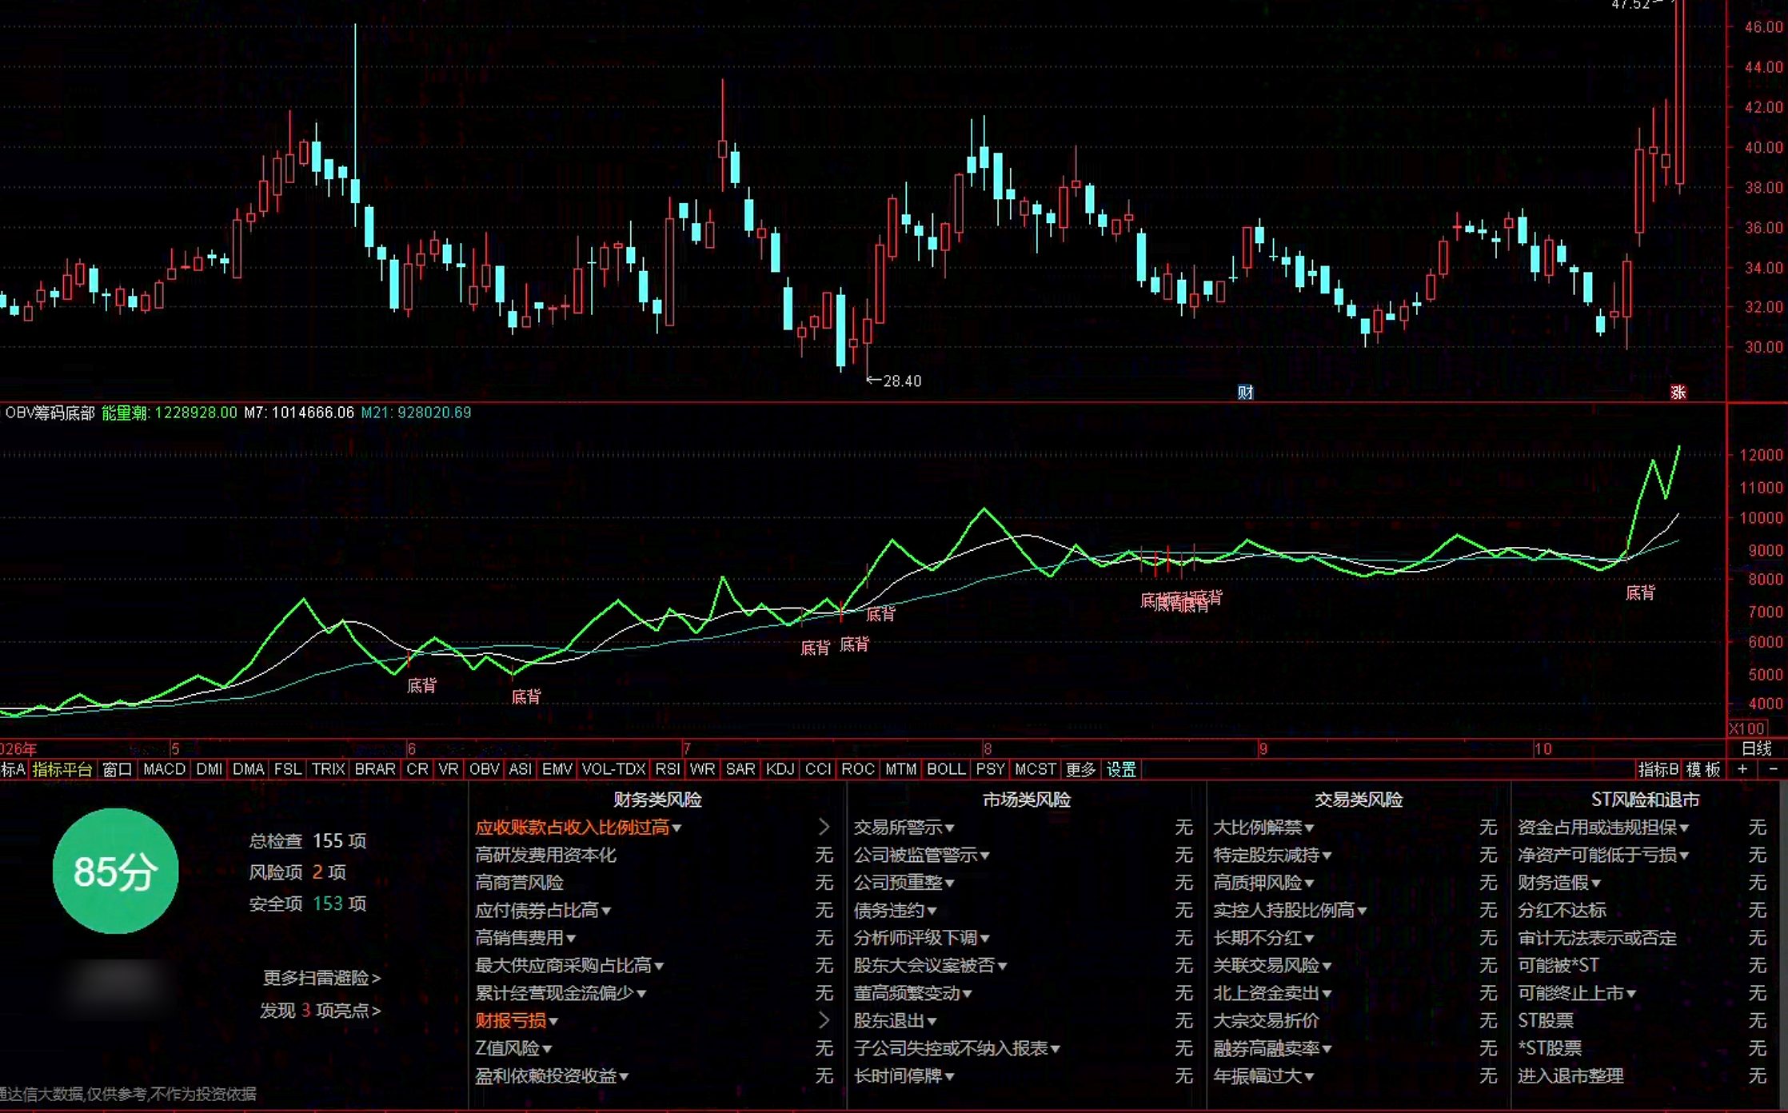Click the 财务类风险 column header
Image resolution: width=1788 pixels, height=1113 pixels.
[x=657, y=800]
